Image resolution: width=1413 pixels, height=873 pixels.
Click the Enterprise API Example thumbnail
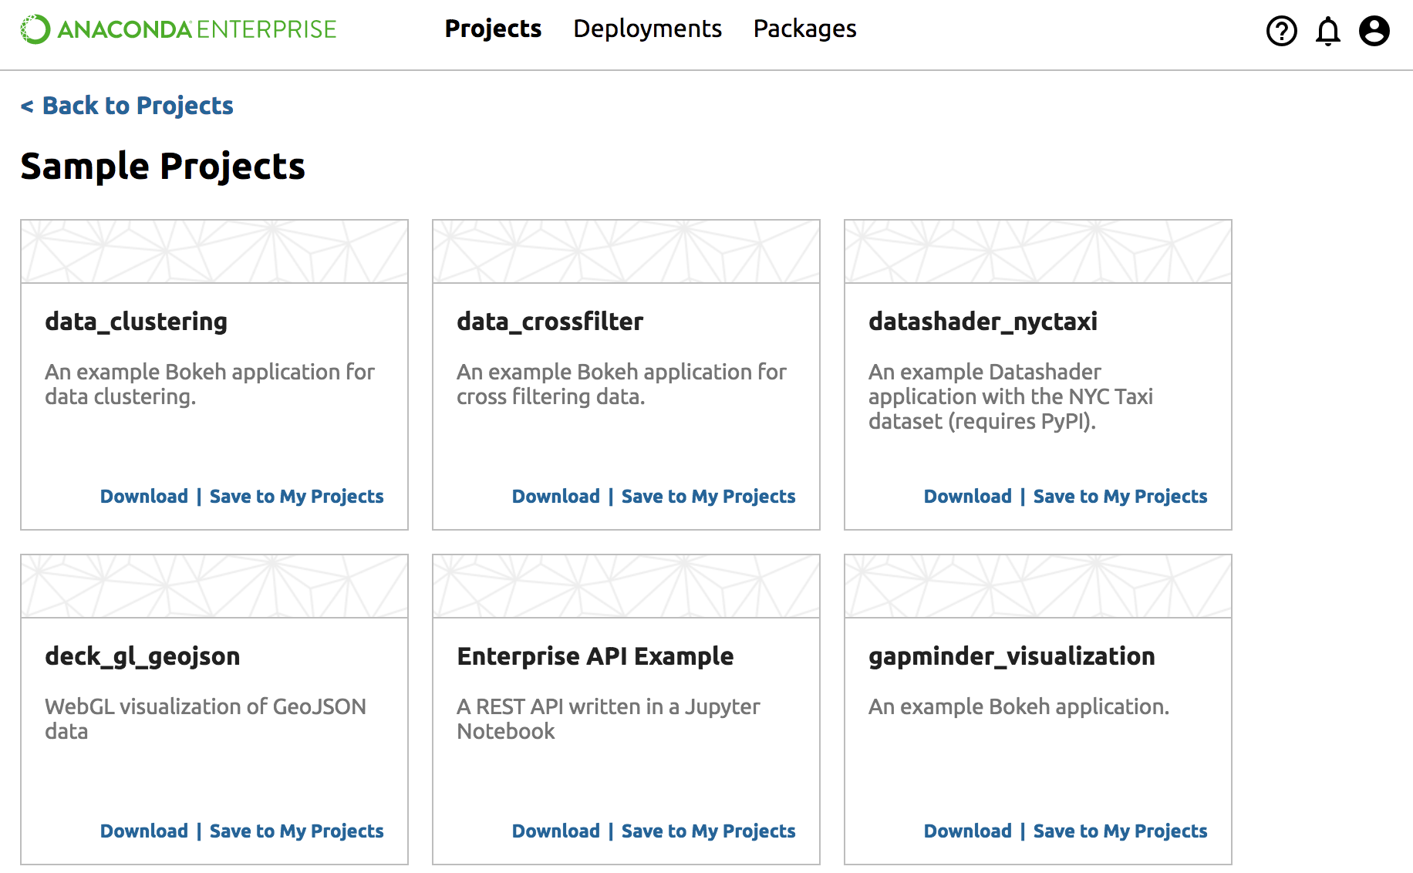click(x=626, y=586)
